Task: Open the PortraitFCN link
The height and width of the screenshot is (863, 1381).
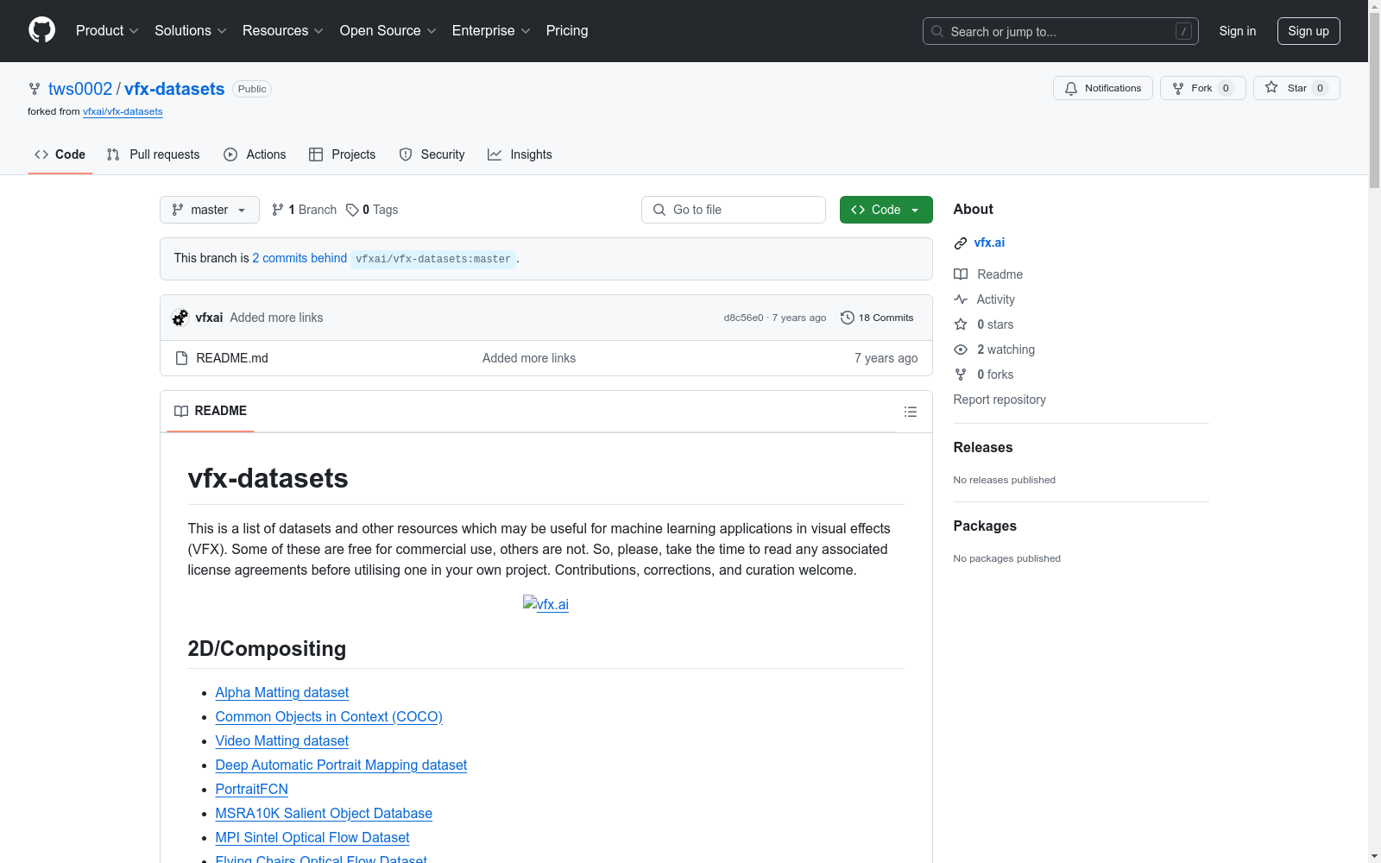Action: (252, 789)
